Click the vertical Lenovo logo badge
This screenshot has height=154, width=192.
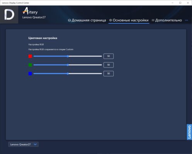(x=189, y=132)
